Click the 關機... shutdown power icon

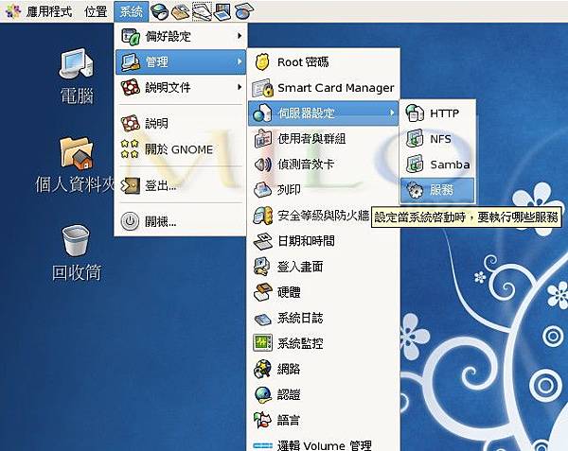point(130,221)
